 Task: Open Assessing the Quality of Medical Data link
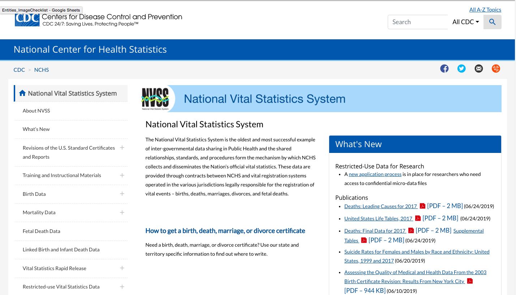click(x=415, y=277)
